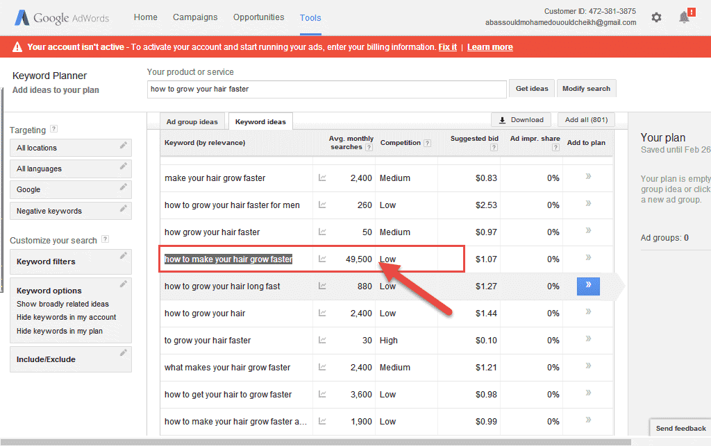Edit Keyword options pencil icon
Image resolution: width=711 pixels, height=446 pixels.
[x=123, y=284]
